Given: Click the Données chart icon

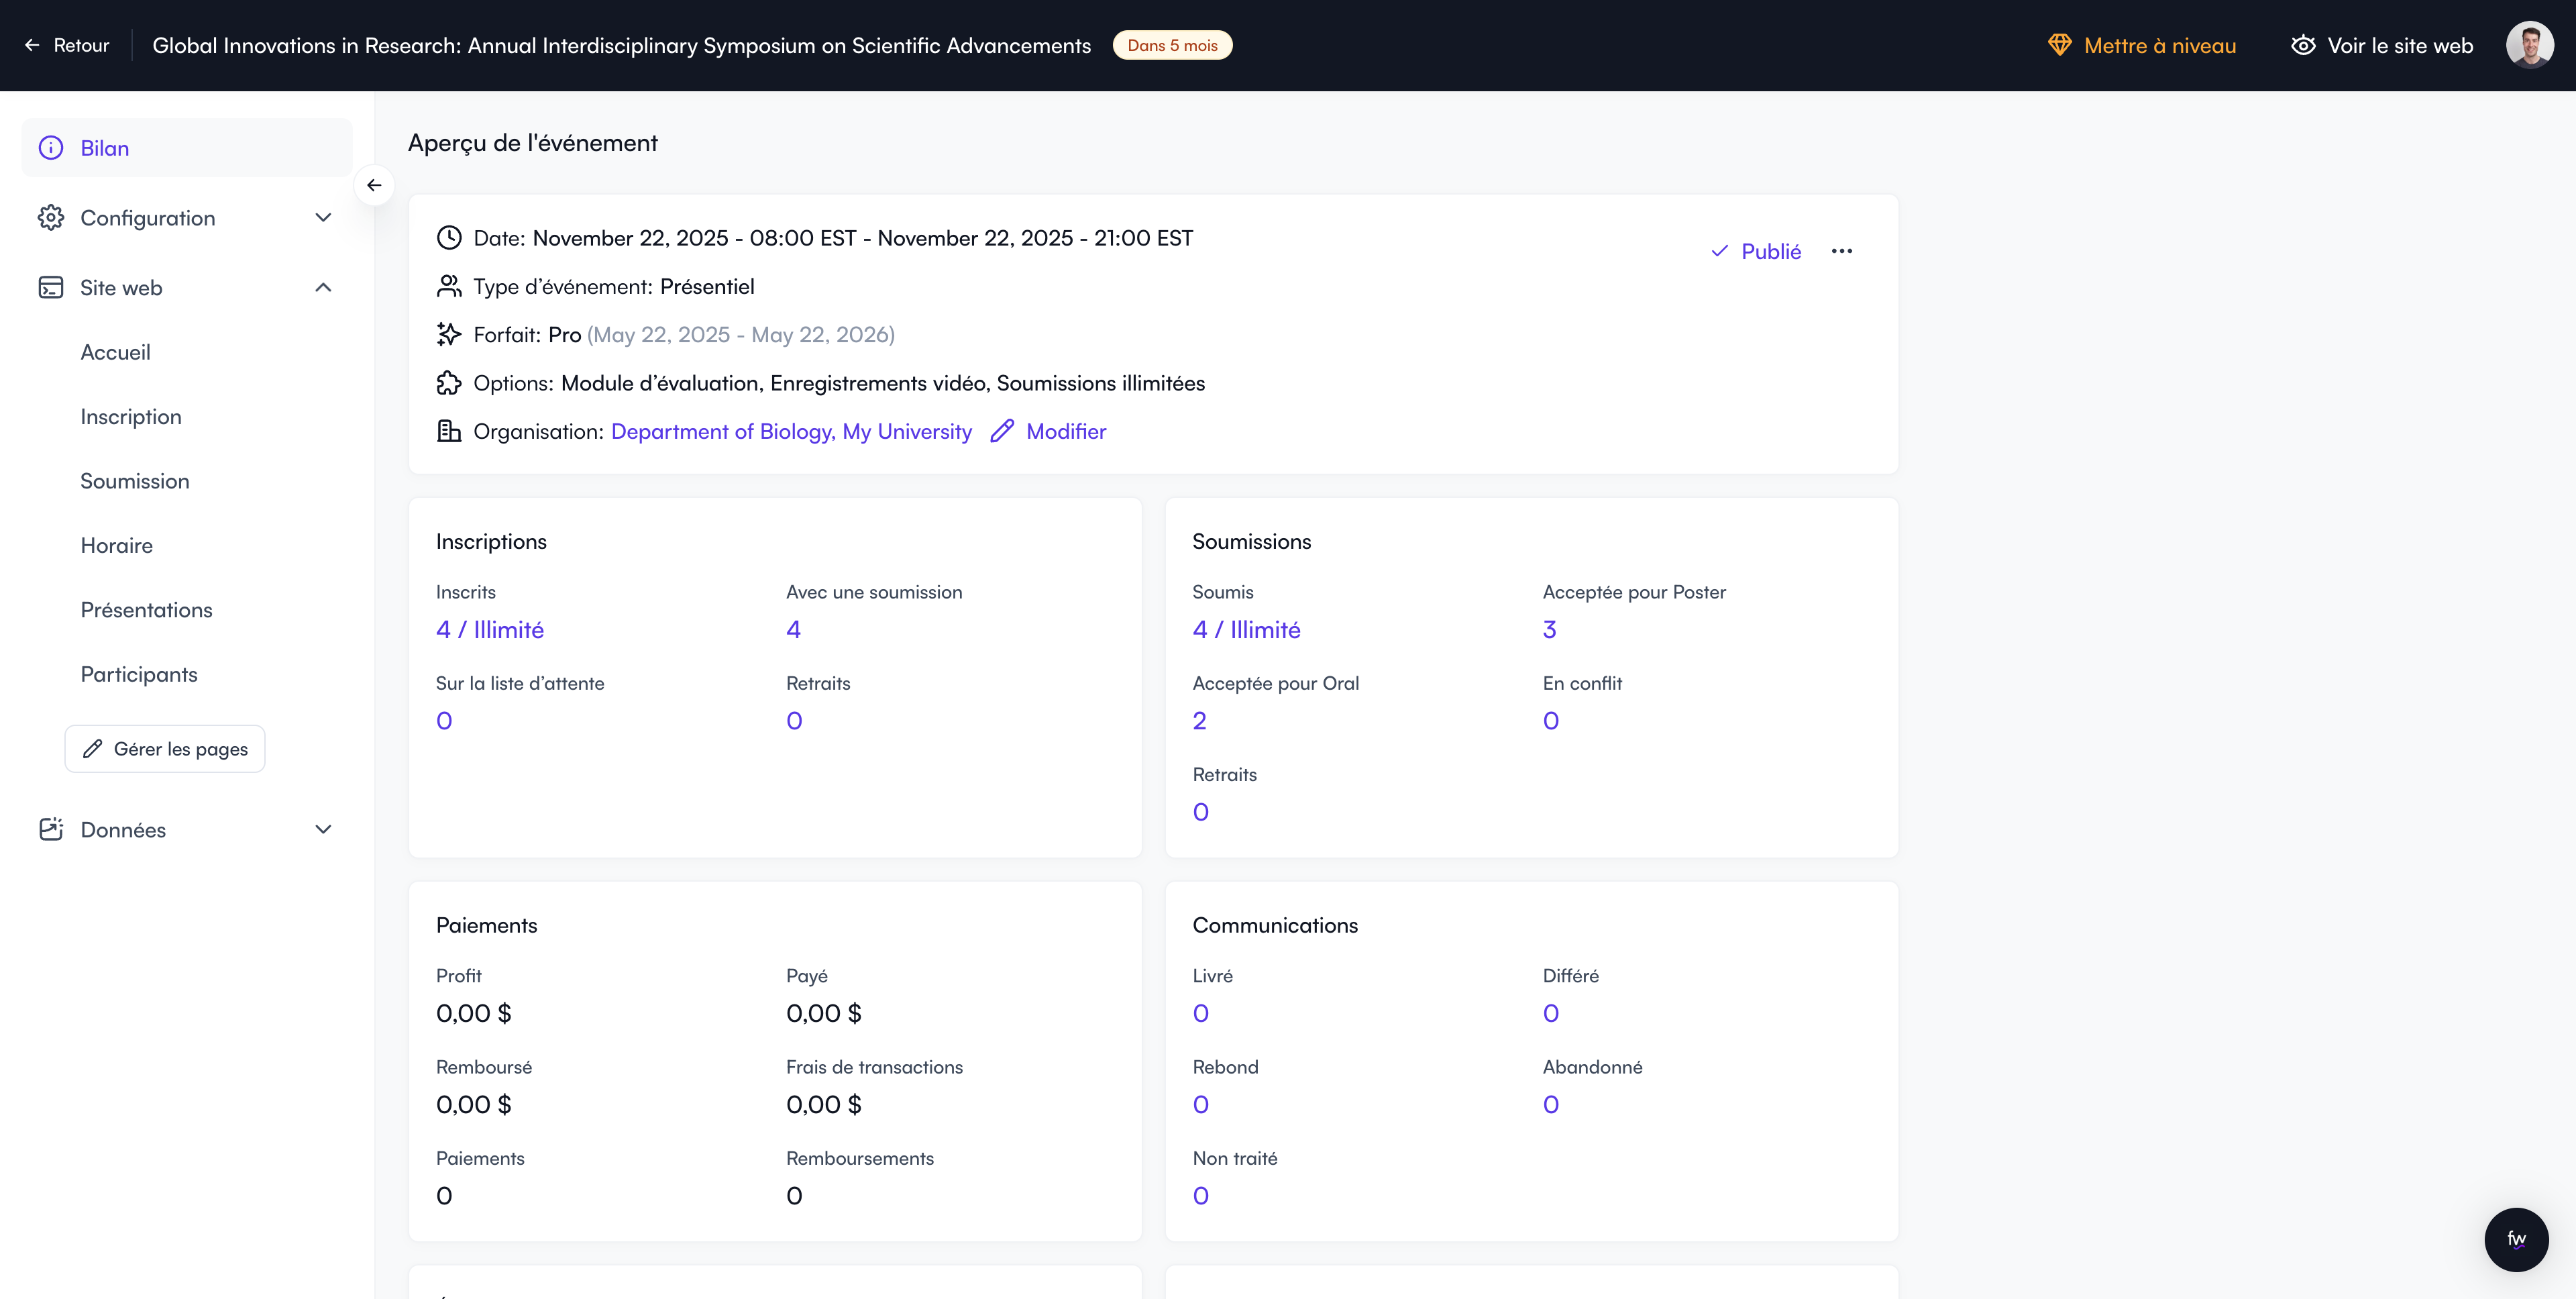Looking at the screenshot, I should (x=51, y=830).
